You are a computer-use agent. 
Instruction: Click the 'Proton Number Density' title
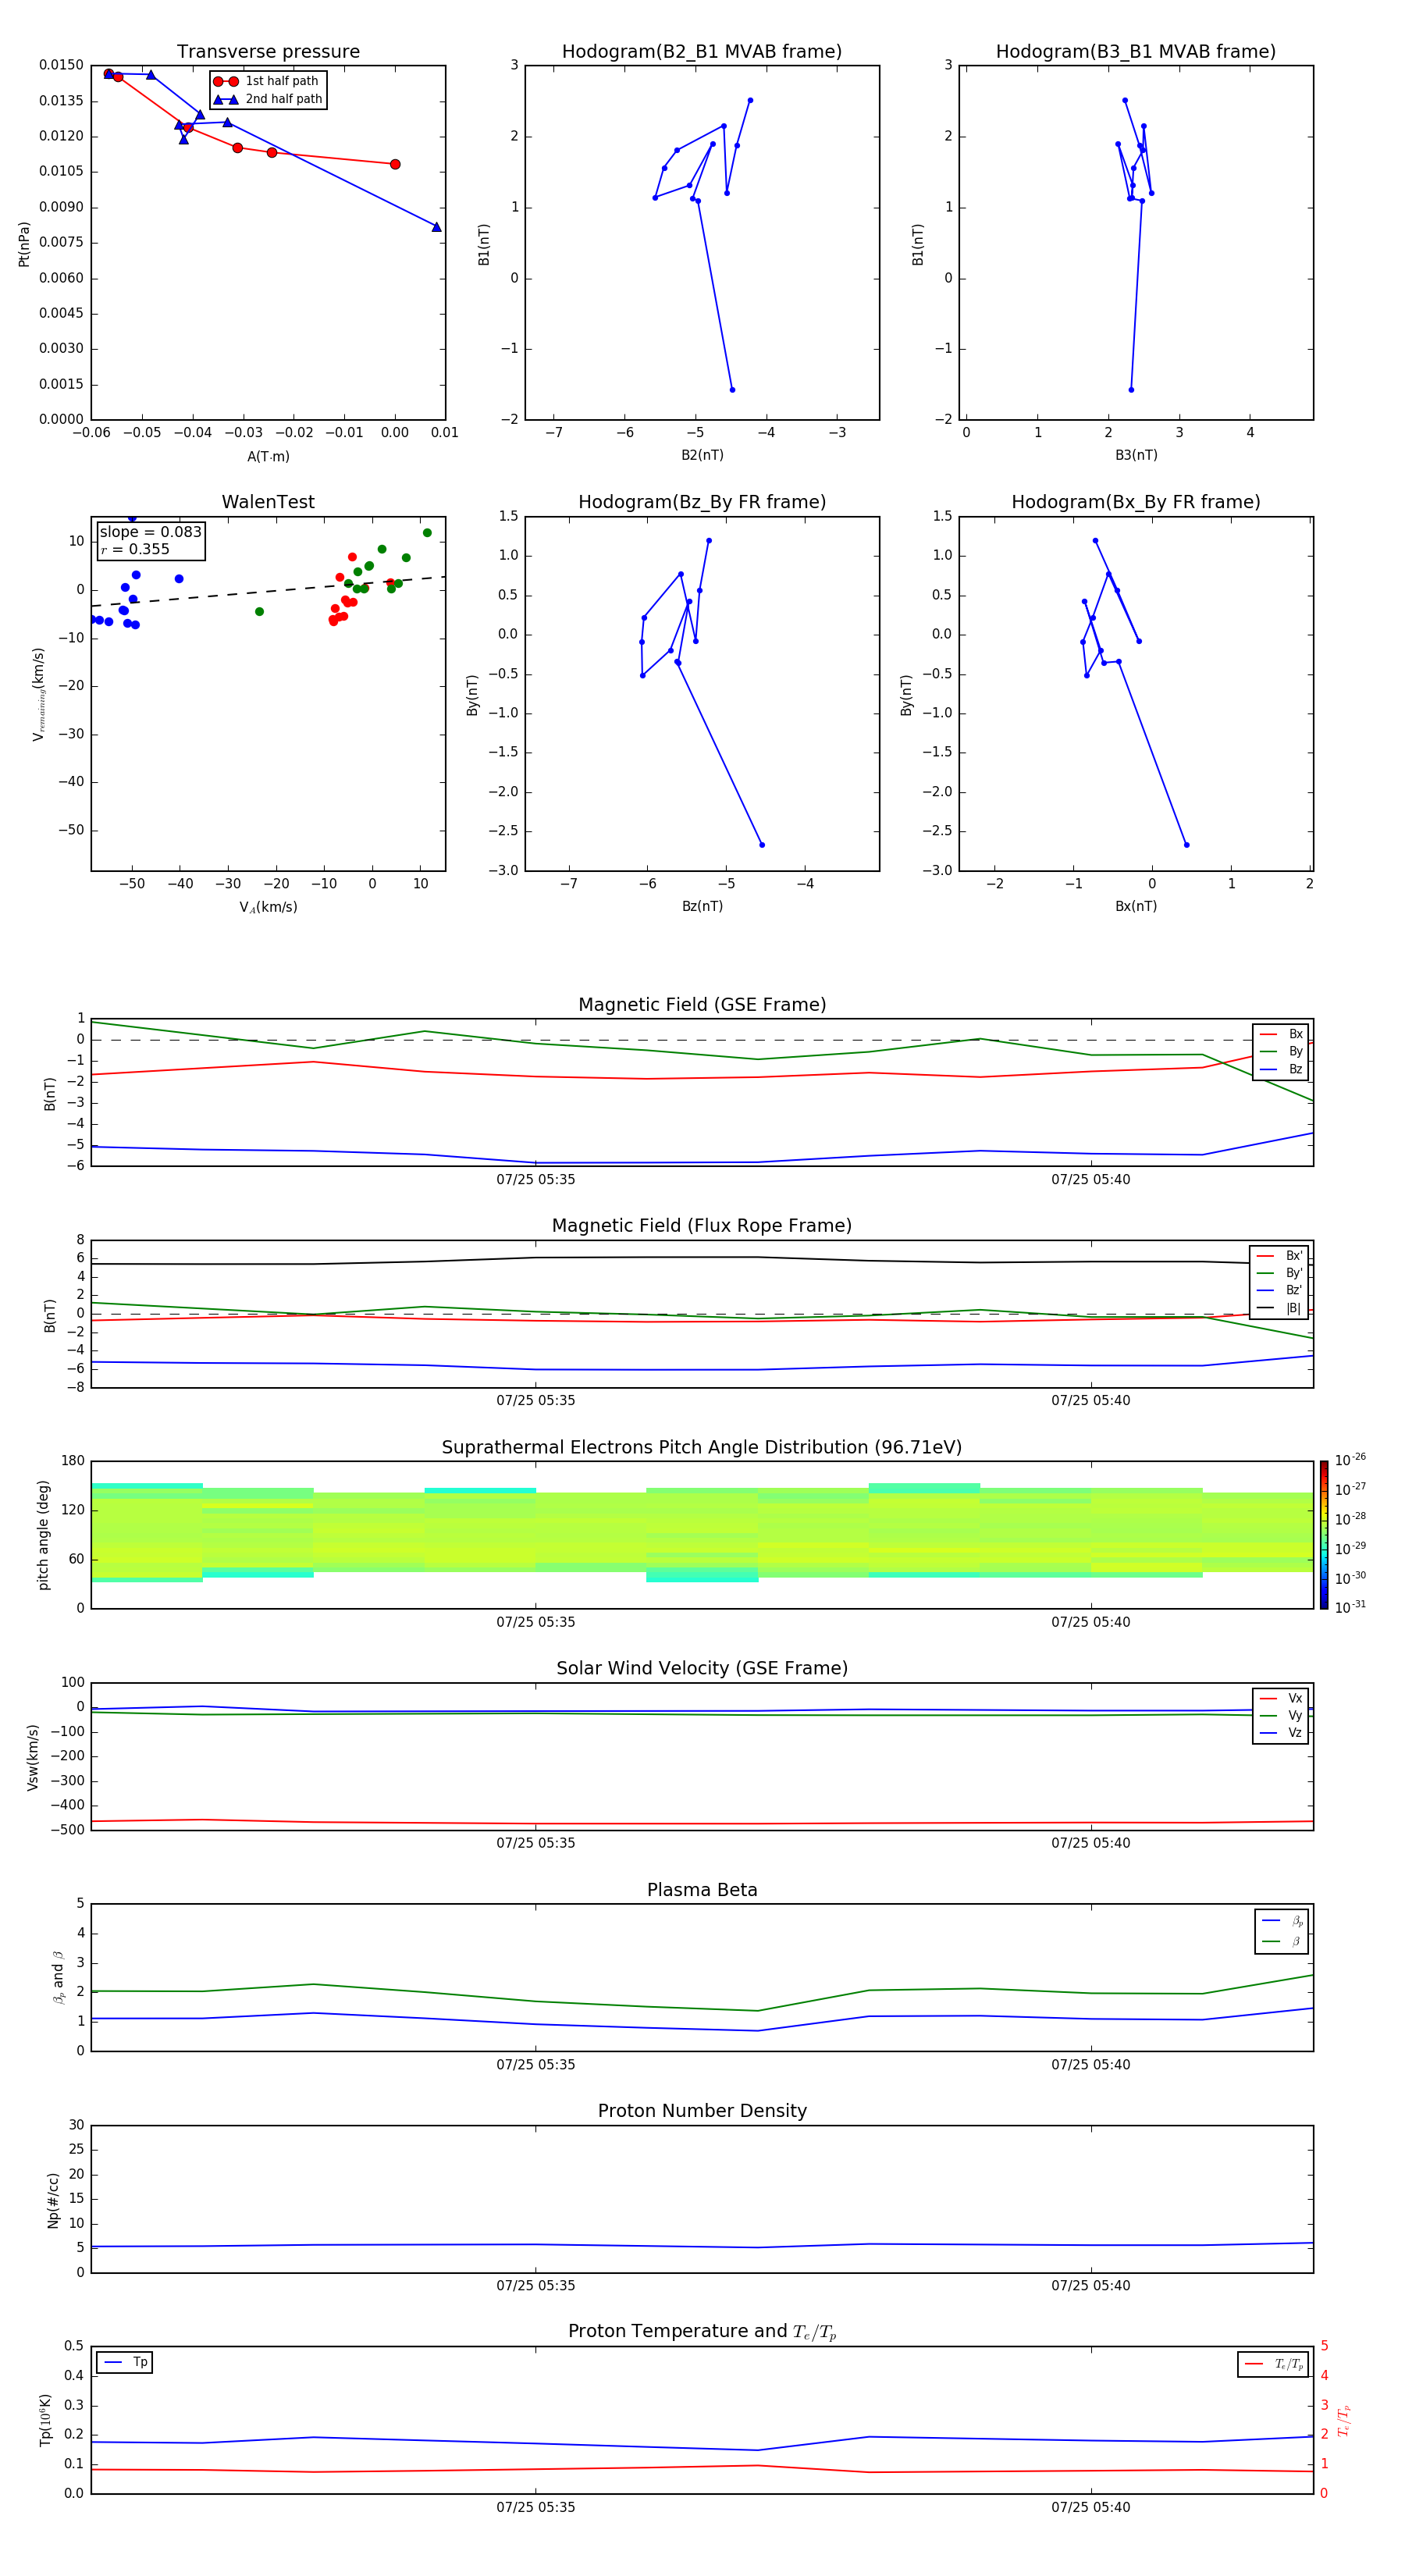(x=702, y=2111)
